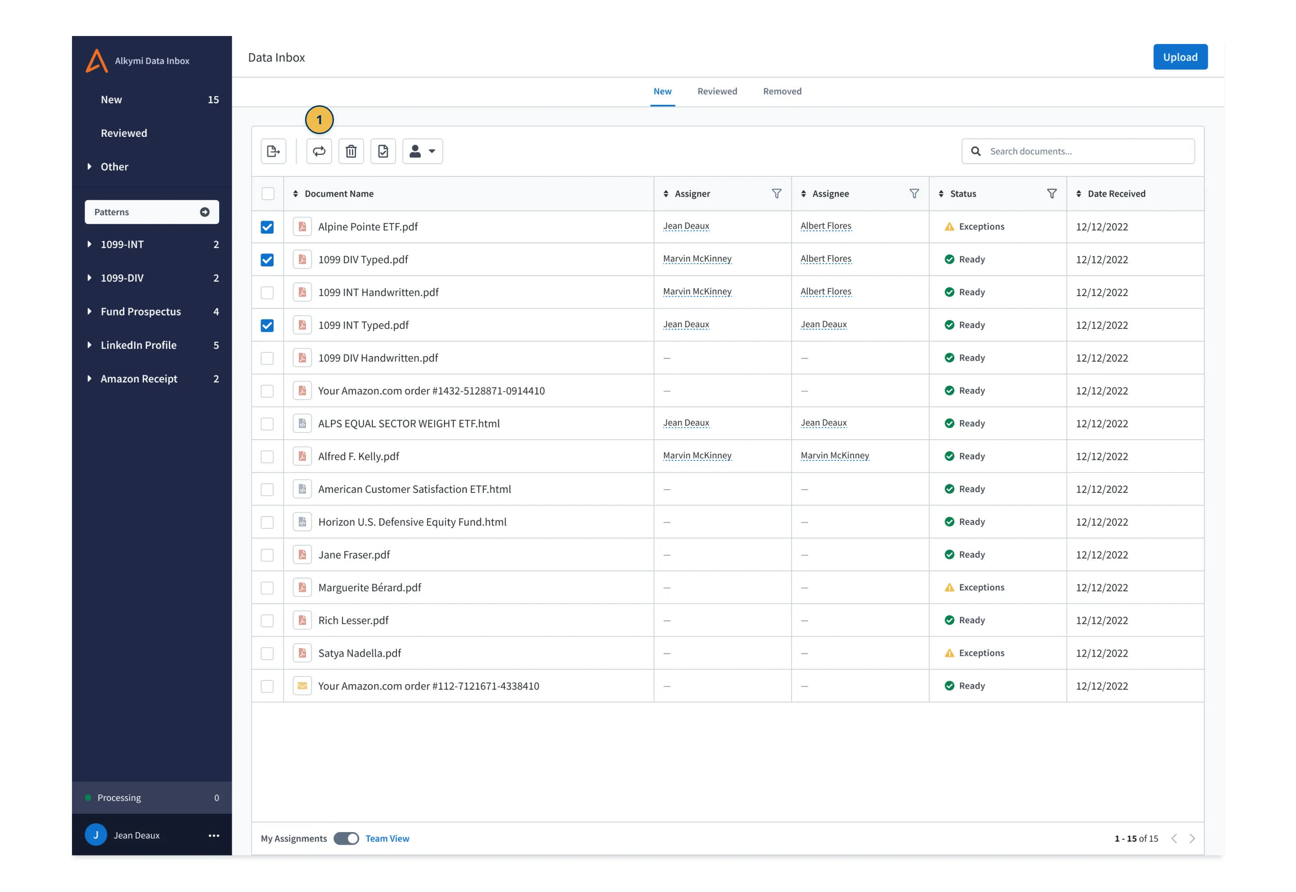The image size is (1296, 892).
Task: Switch to the Removed tab
Action: pos(783,91)
